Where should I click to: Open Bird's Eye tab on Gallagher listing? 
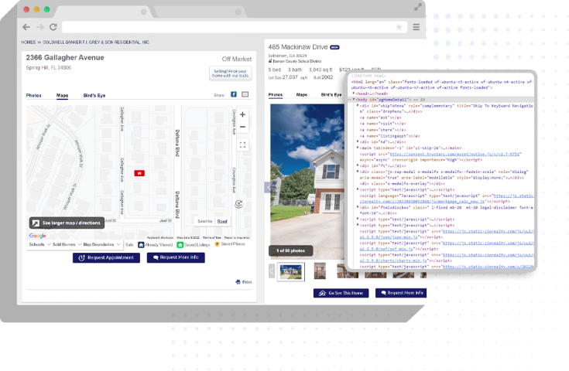[x=94, y=96]
